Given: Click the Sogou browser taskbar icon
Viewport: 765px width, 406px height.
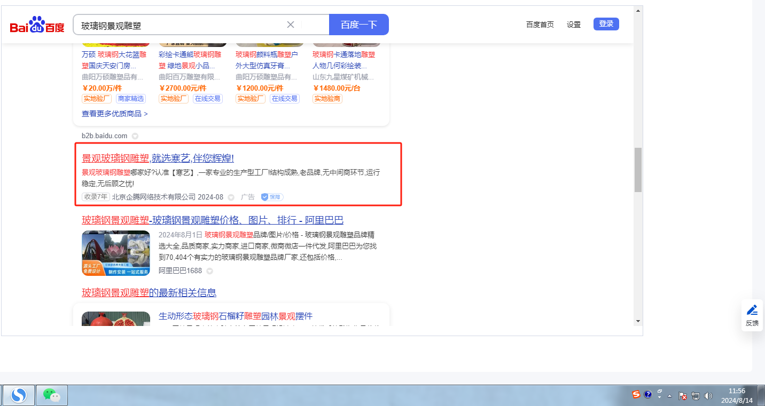Looking at the screenshot, I should (19, 395).
